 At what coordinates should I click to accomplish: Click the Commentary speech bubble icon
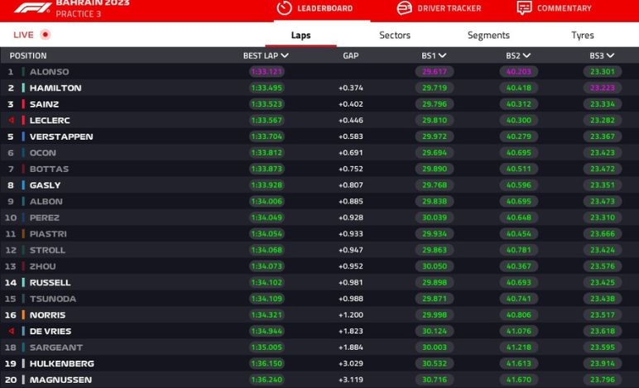524,8
